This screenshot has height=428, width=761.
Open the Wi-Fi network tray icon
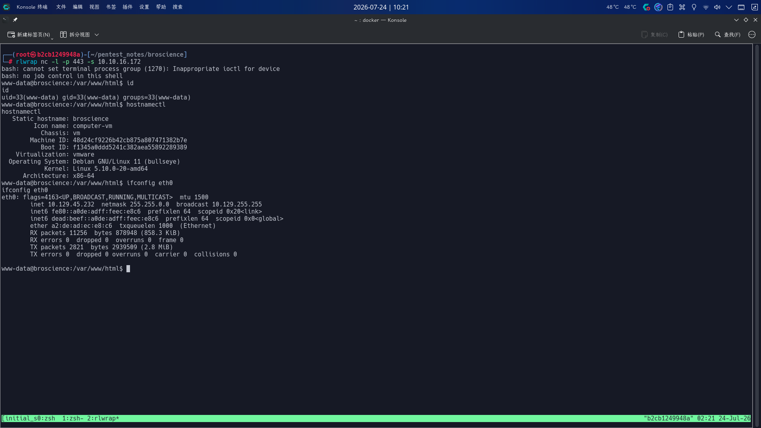pyautogui.click(x=706, y=7)
